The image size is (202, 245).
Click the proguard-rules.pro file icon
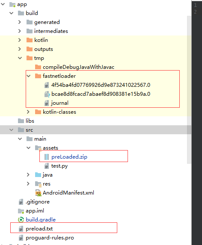click(x=21, y=238)
